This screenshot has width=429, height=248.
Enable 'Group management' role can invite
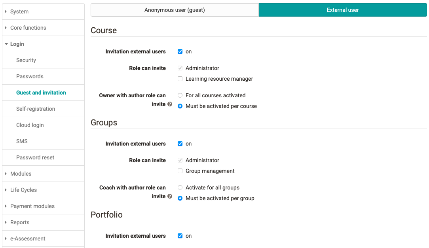[x=180, y=170]
